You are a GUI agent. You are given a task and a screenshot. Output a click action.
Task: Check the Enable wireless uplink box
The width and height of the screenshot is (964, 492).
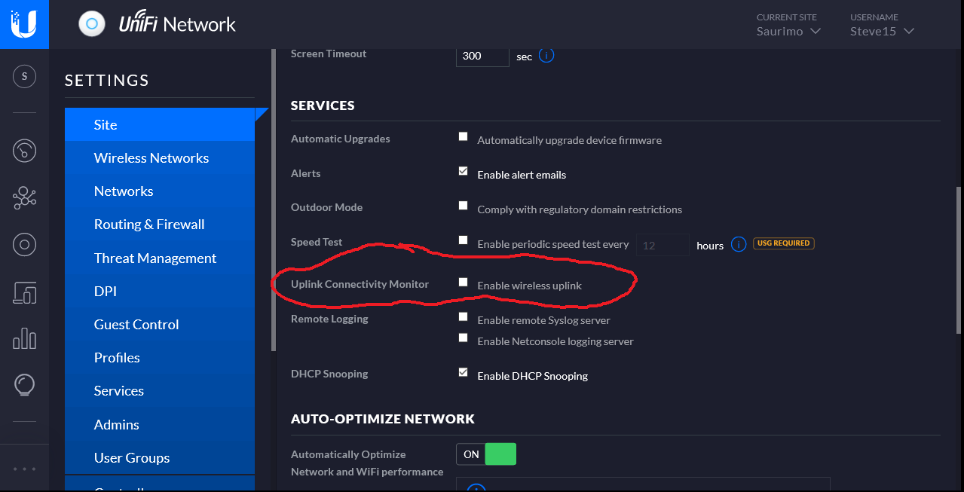464,283
